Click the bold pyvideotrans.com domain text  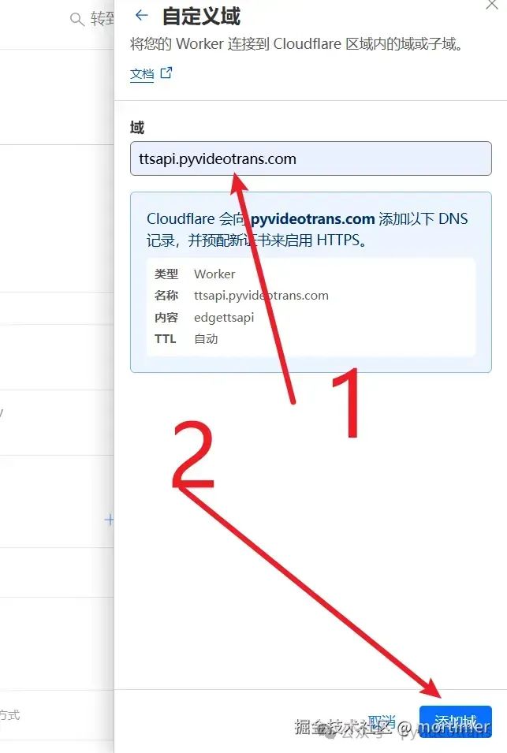pos(312,219)
